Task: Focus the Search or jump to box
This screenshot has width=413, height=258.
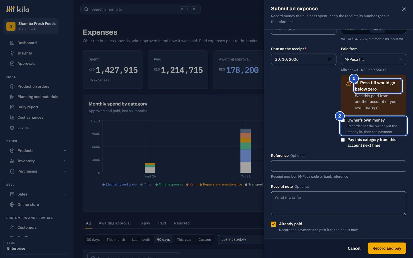Action: click(x=141, y=9)
